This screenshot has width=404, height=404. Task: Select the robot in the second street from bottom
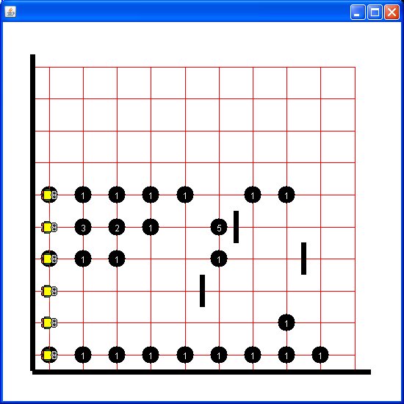tap(49, 322)
